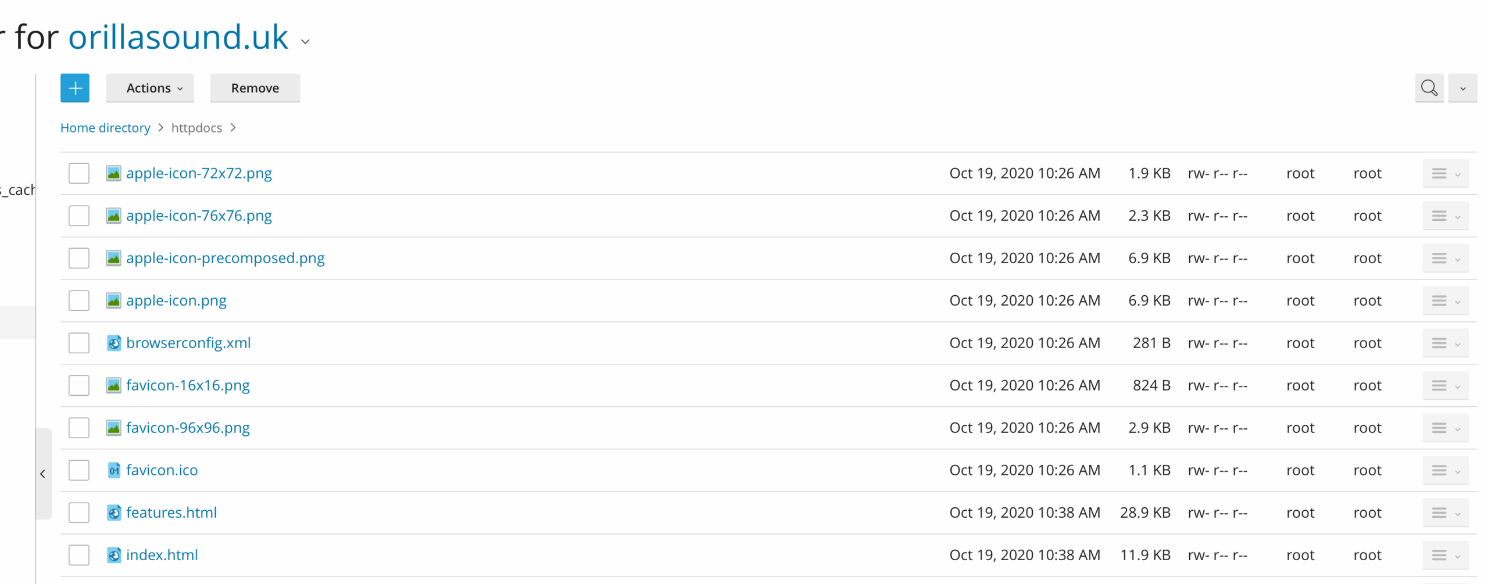Open row menu icon for features.html

(x=1446, y=513)
